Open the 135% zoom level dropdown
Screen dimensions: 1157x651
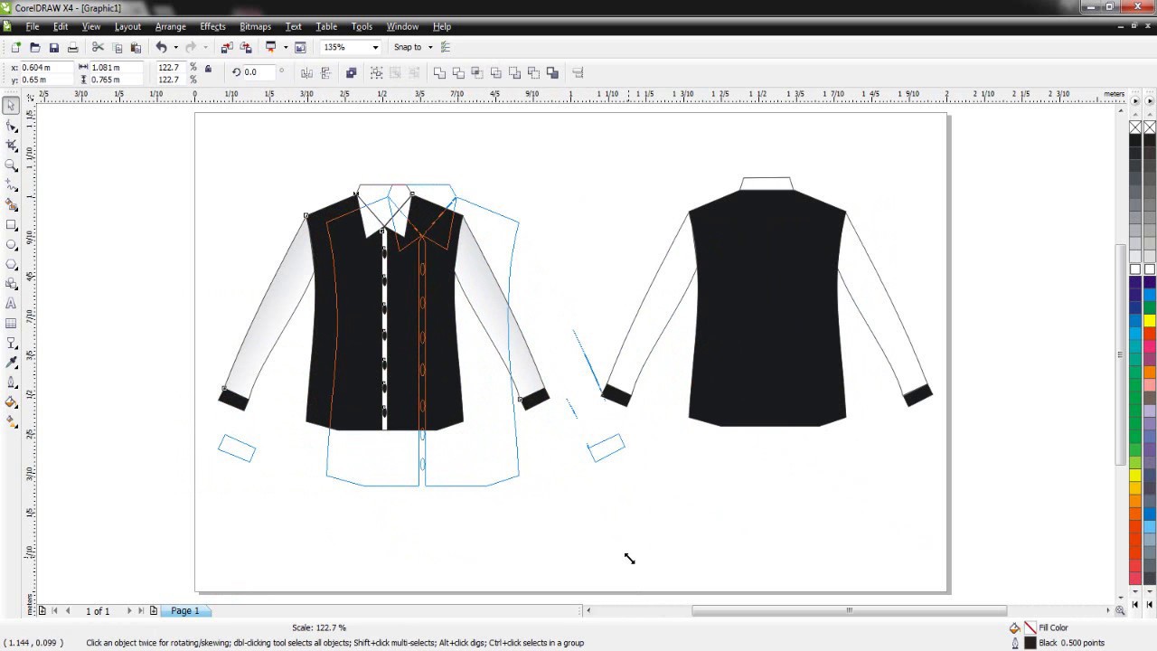[x=374, y=47]
